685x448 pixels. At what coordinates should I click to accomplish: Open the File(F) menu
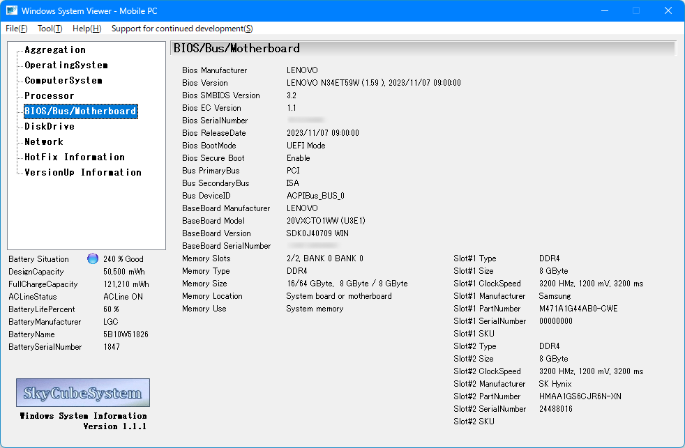[17, 29]
